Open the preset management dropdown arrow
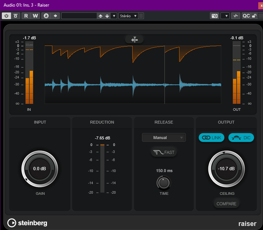 tap(114, 16)
